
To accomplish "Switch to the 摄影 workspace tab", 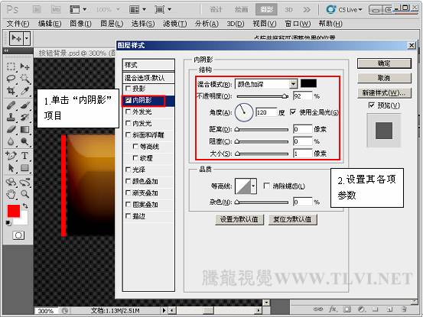I will pyautogui.click(x=266, y=10).
